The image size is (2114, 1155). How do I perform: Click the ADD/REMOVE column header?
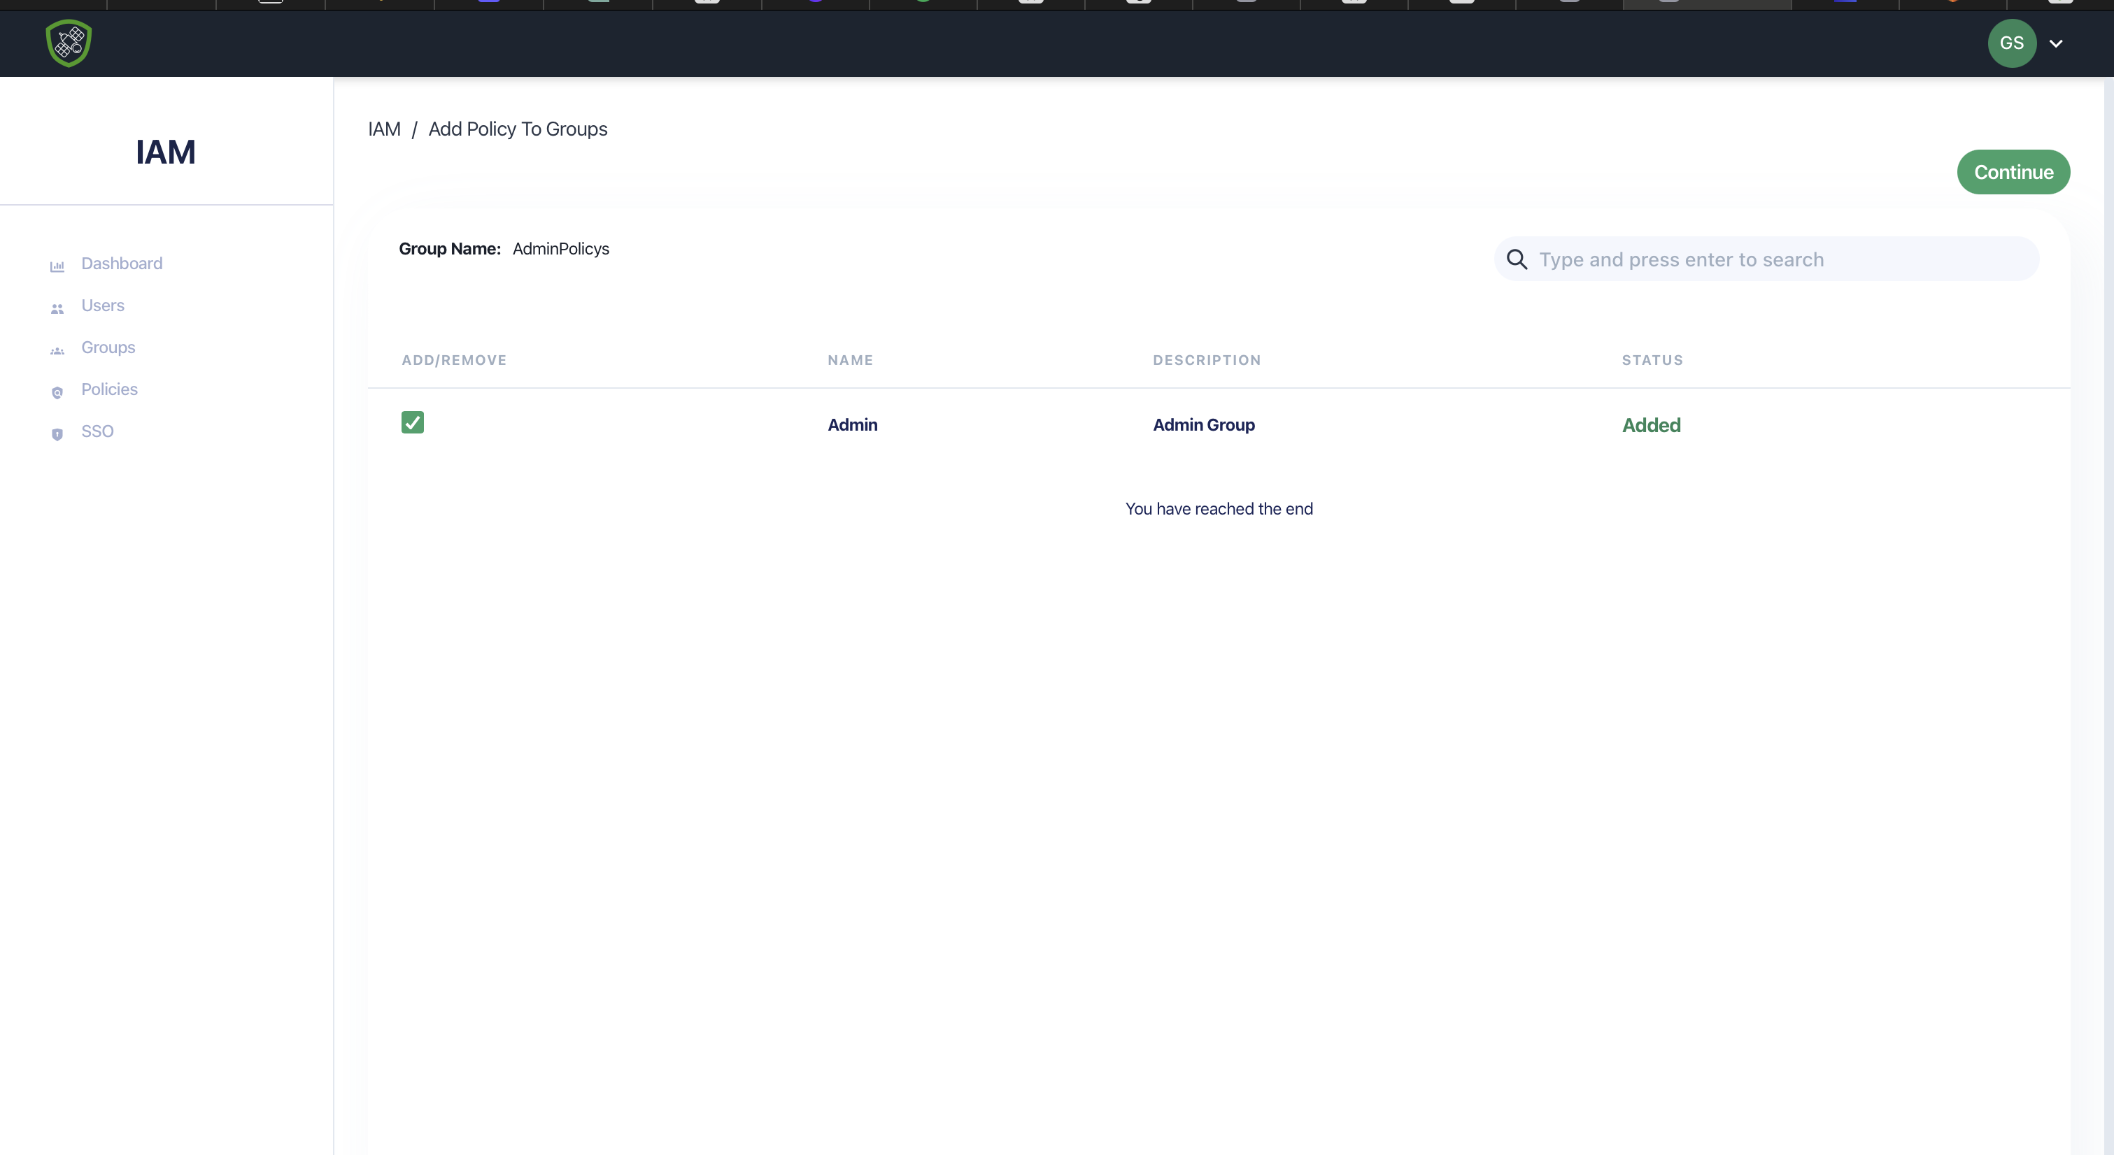pos(454,360)
